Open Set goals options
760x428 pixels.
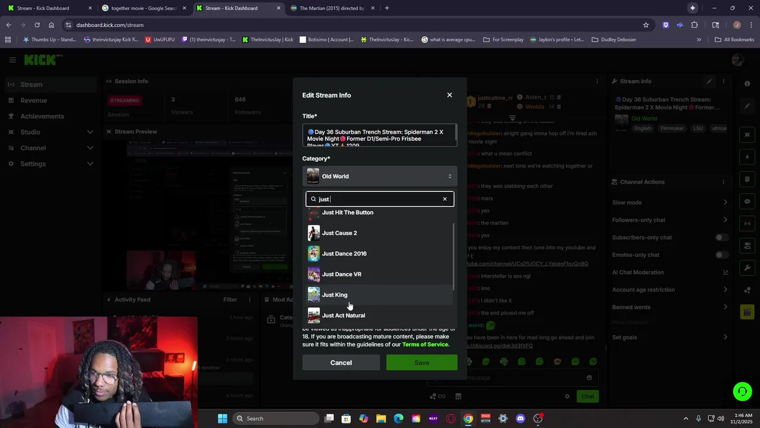670,338
